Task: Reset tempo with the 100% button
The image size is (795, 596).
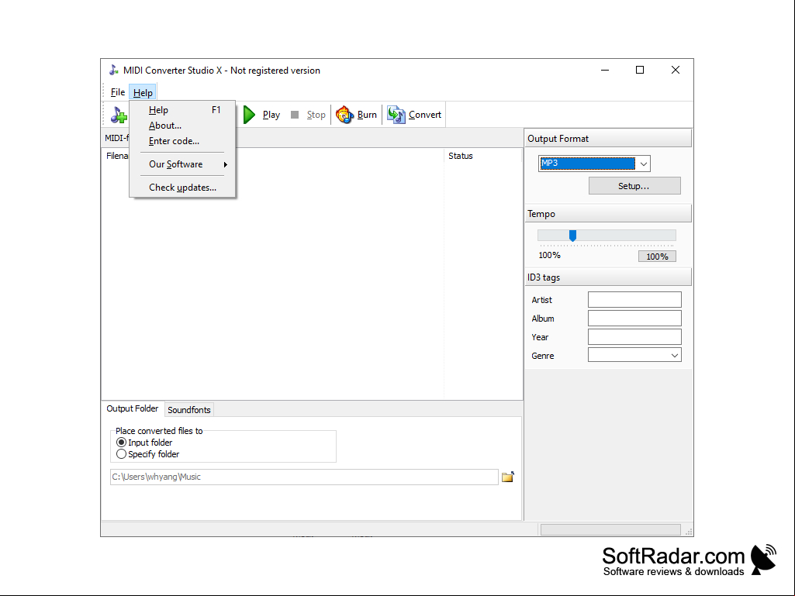Action: coord(657,257)
